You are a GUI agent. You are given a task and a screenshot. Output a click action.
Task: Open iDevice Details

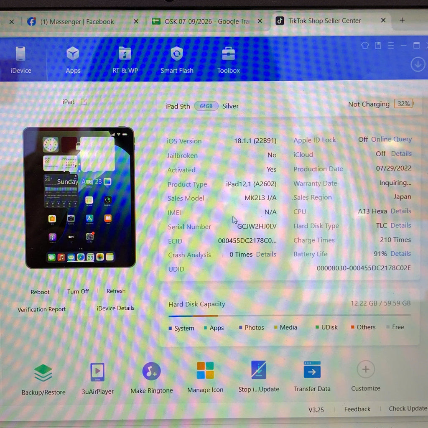115,308
